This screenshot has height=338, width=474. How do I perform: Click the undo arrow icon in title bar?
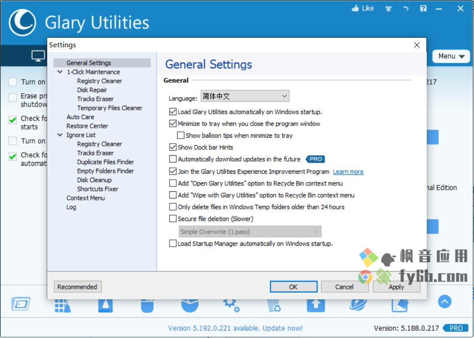tap(406, 9)
